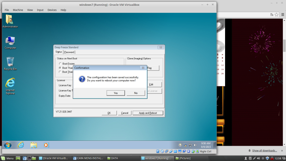Open Administrator folder icon on Windows desktop
Screen dimensions: 286x161
10,21
